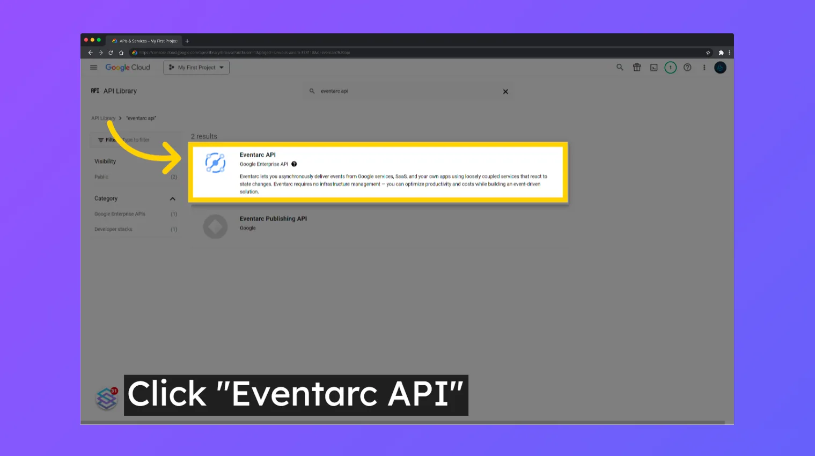Open a new browser tab with plus
Image resolution: width=815 pixels, height=456 pixels.
tap(187, 41)
